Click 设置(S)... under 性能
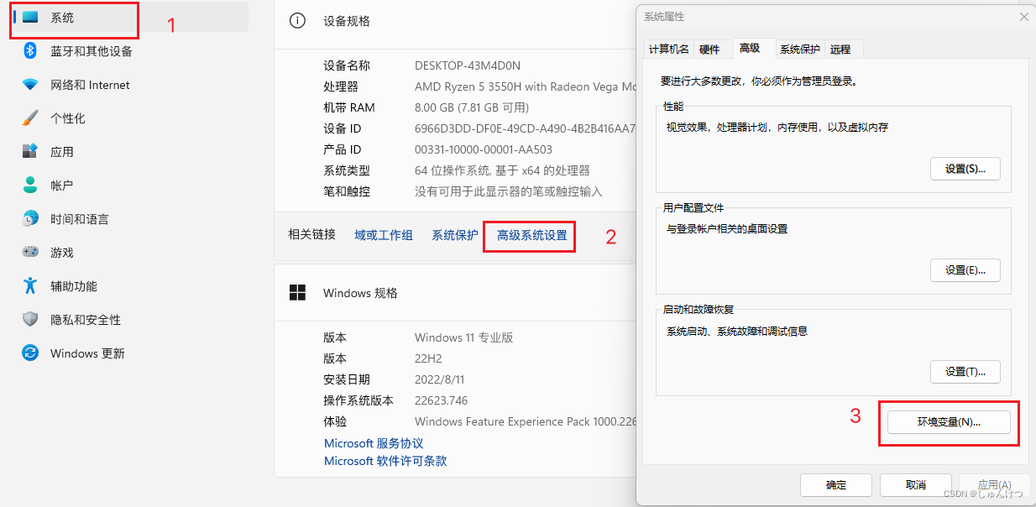This screenshot has width=1036, height=507. tap(965, 169)
